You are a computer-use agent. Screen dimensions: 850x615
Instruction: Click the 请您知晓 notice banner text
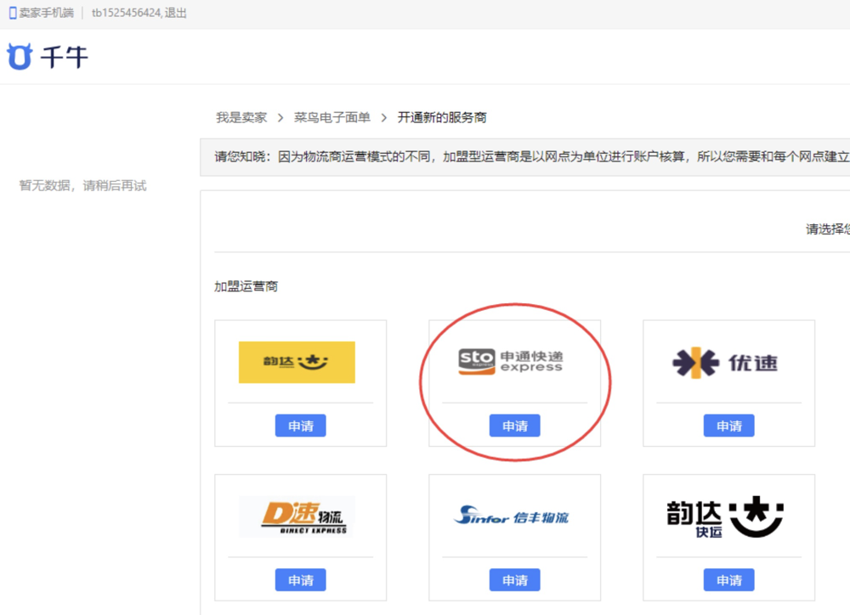(532, 156)
